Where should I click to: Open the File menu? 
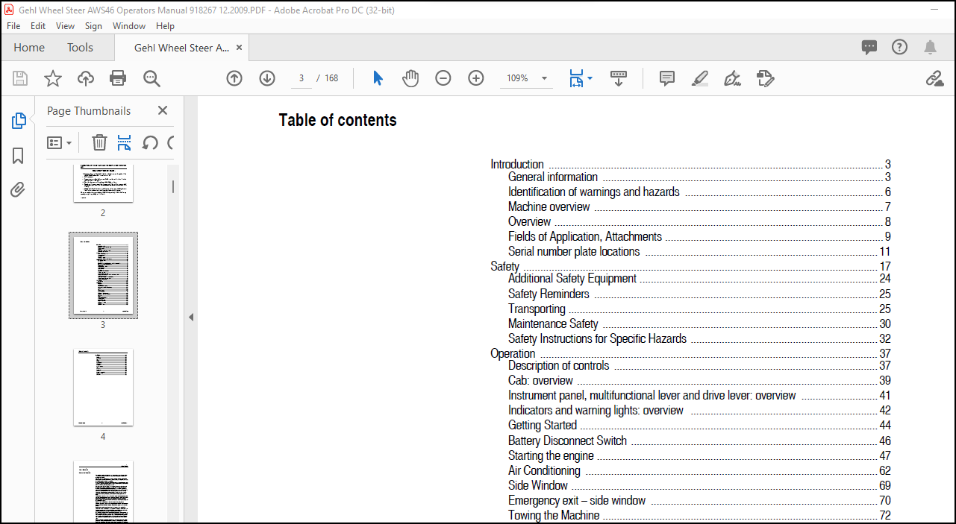pos(13,25)
